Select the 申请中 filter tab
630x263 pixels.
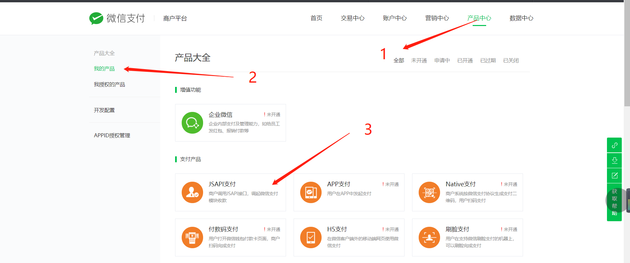point(442,61)
